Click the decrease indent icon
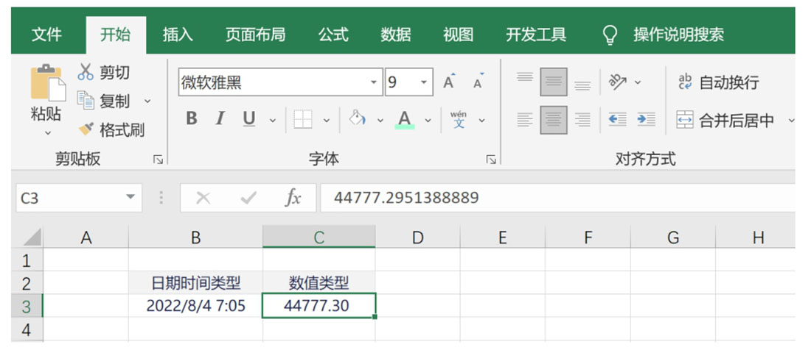Image resolution: width=811 pixels, height=350 pixels. pyautogui.click(x=617, y=119)
